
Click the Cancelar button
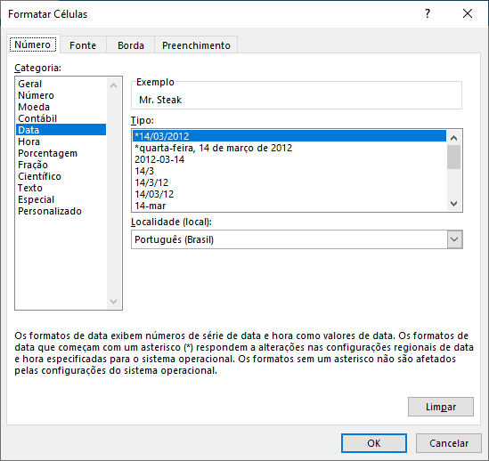point(448,443)
